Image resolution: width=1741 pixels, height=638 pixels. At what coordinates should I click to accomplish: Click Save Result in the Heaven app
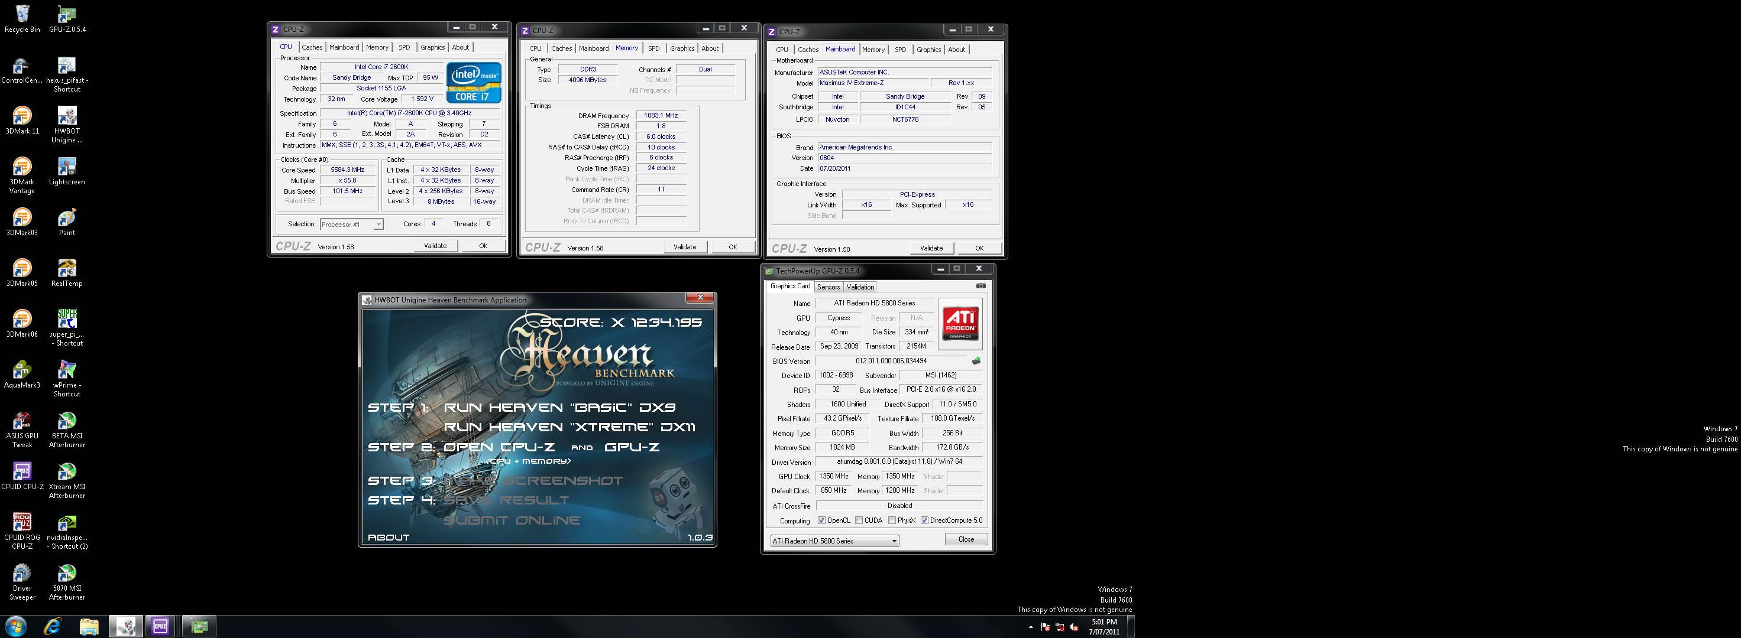[506, 500]
